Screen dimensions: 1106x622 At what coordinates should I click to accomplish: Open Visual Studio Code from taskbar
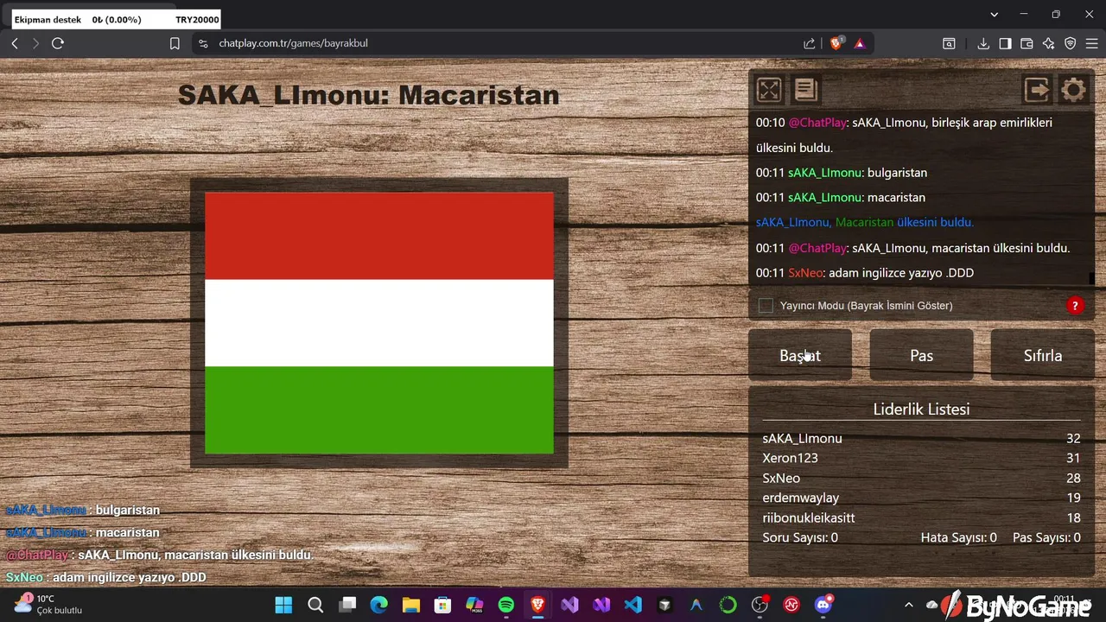(633, 605)
